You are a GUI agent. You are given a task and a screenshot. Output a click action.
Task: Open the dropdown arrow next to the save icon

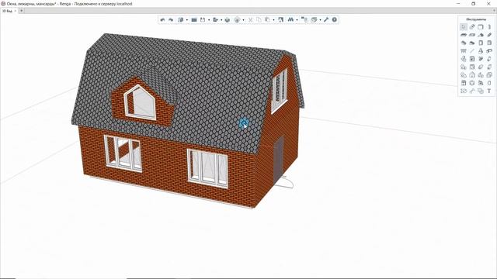[x=209, y=20]
